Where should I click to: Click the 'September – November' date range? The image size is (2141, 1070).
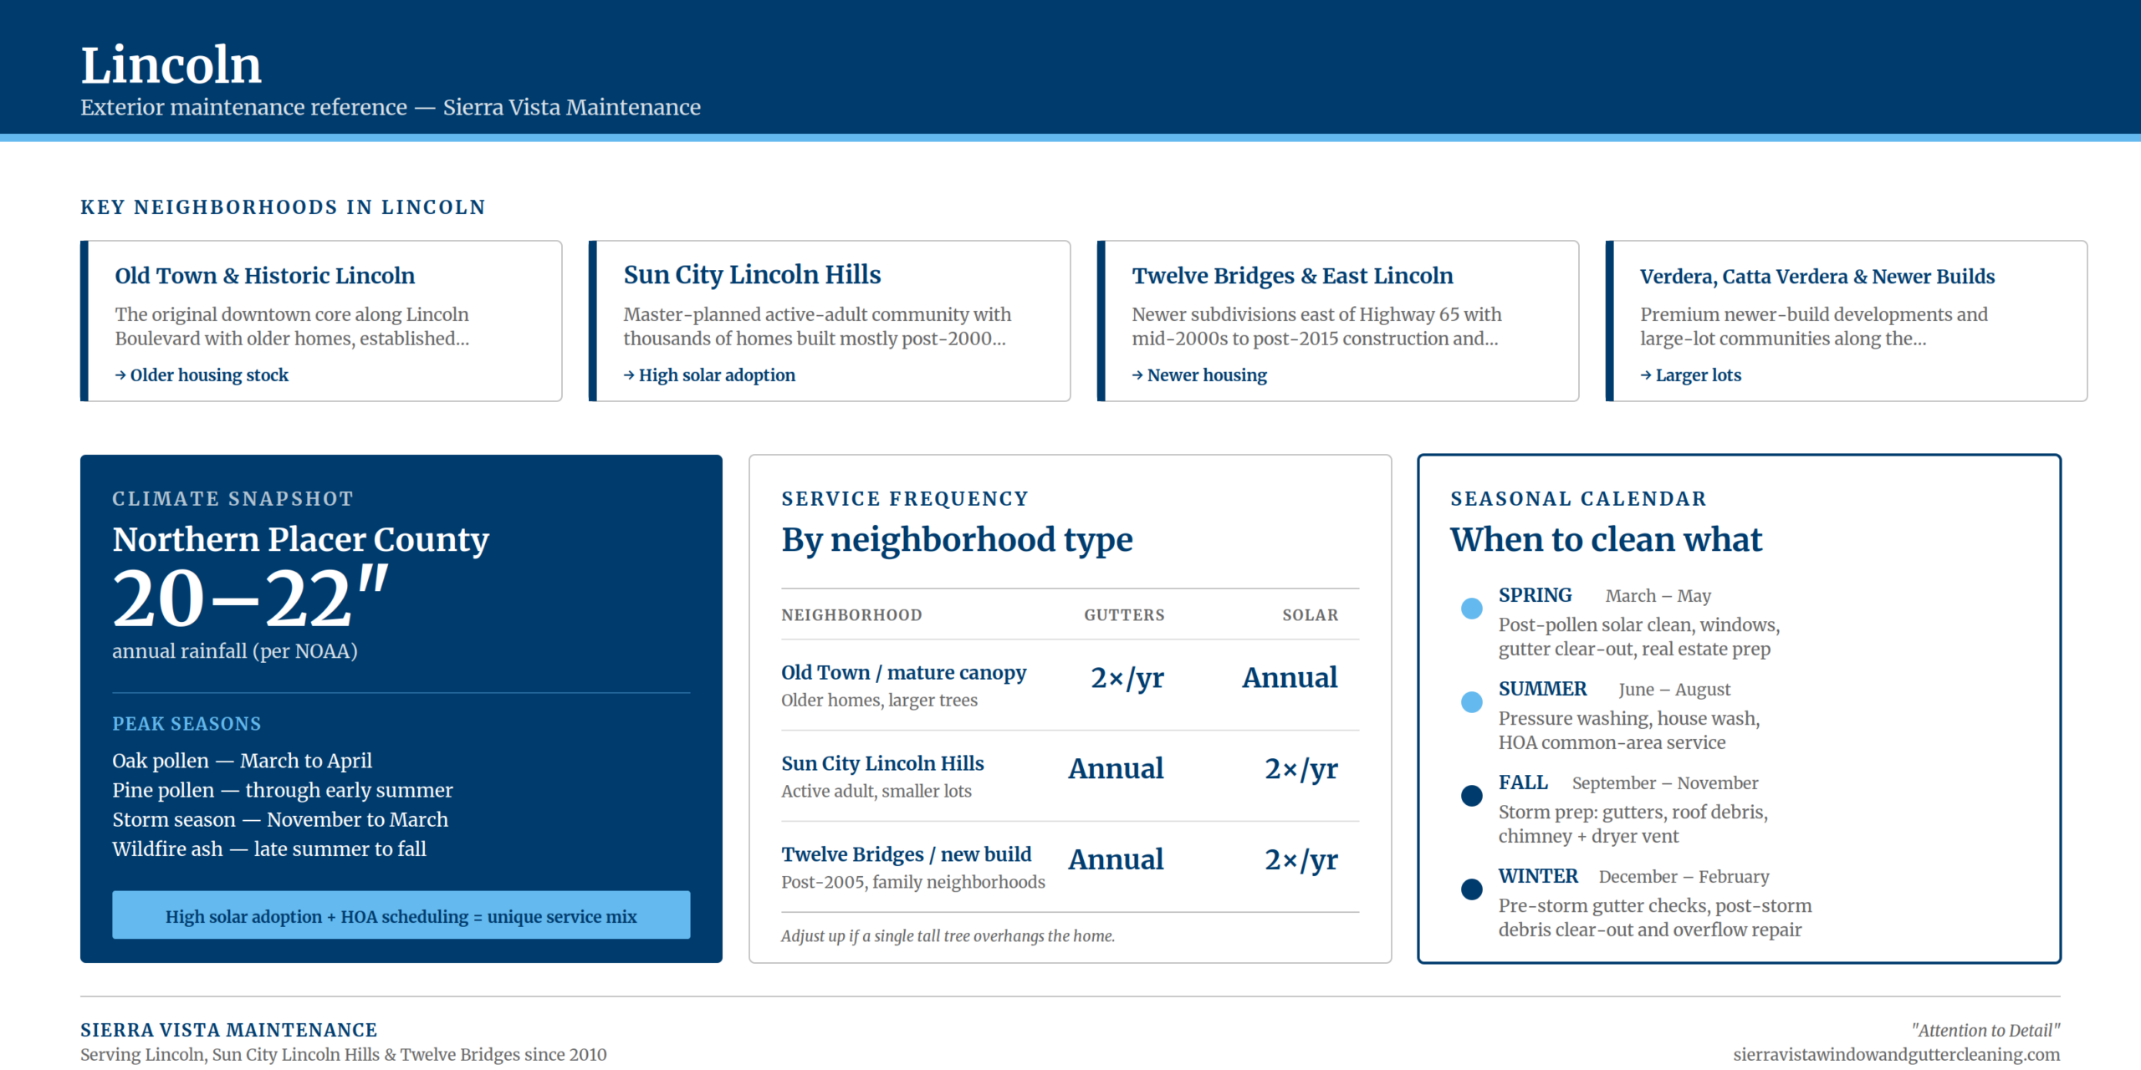pyautogui.click(x=1665, y=783)
